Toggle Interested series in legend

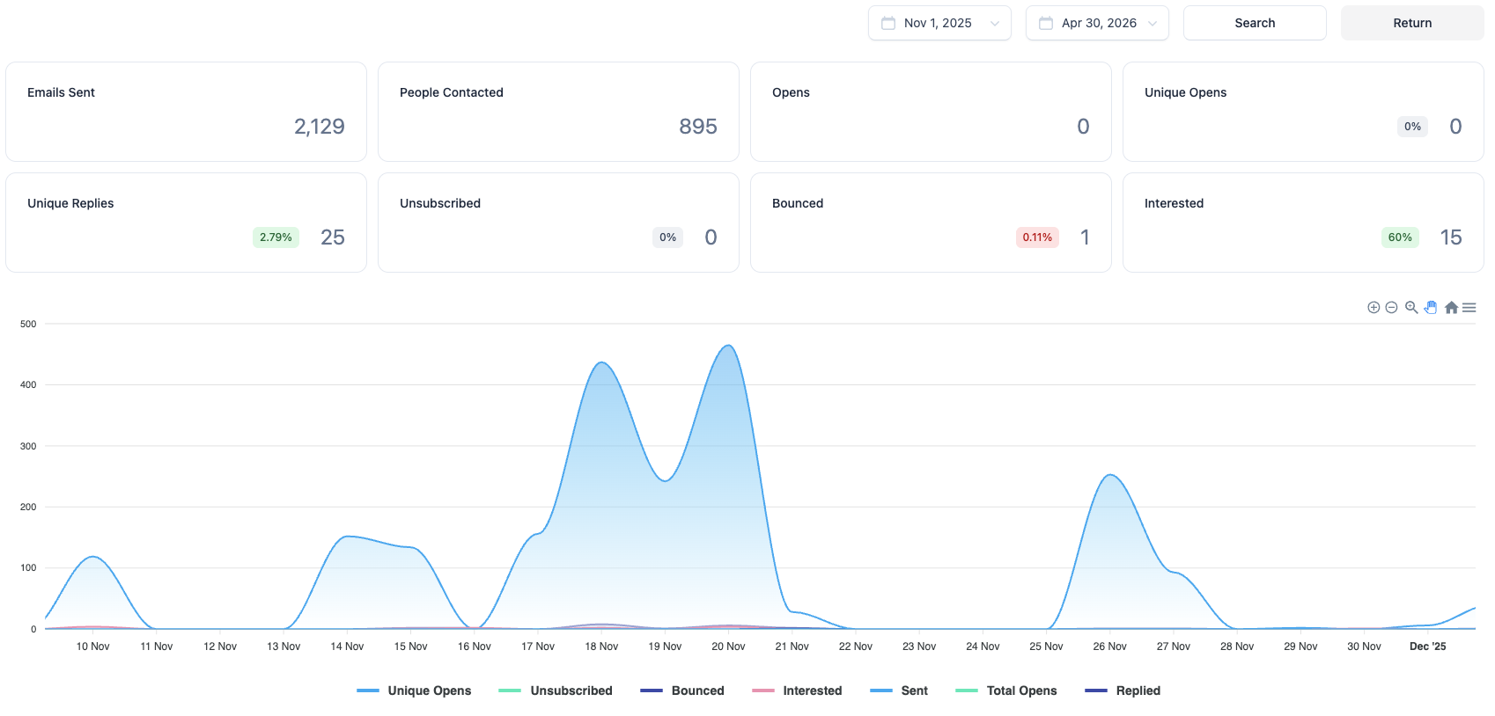[x=797, y=690]
